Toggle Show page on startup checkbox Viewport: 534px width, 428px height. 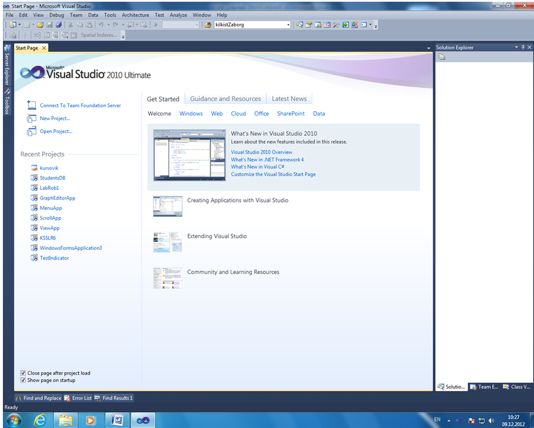(23, 380)
